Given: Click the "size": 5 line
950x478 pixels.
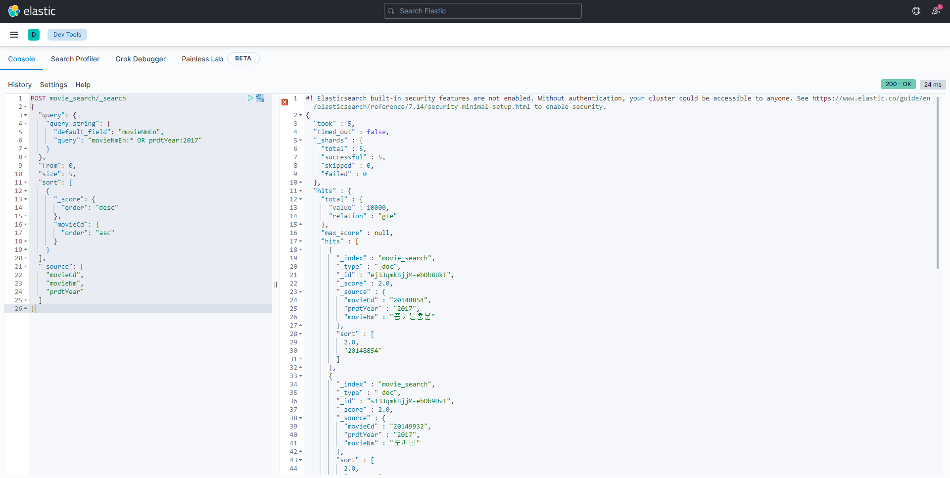Looking at the screenshot, I should pyautogui.click(x=57, y=174).
